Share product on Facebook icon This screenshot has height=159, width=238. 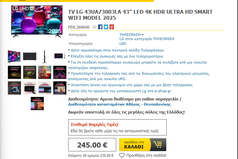[x=100, y=27]
